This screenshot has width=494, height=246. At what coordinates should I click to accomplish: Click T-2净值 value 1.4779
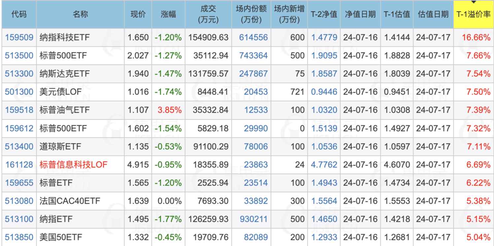(324, 38)
